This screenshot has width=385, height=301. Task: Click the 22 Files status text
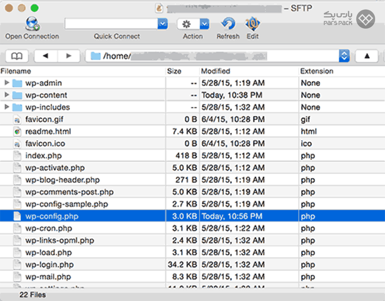(x=33, y=295)
